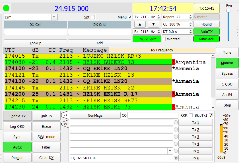Viewport: 239px width, 163px height.
Task: Click the Filter button
Action: click(46, 147)
